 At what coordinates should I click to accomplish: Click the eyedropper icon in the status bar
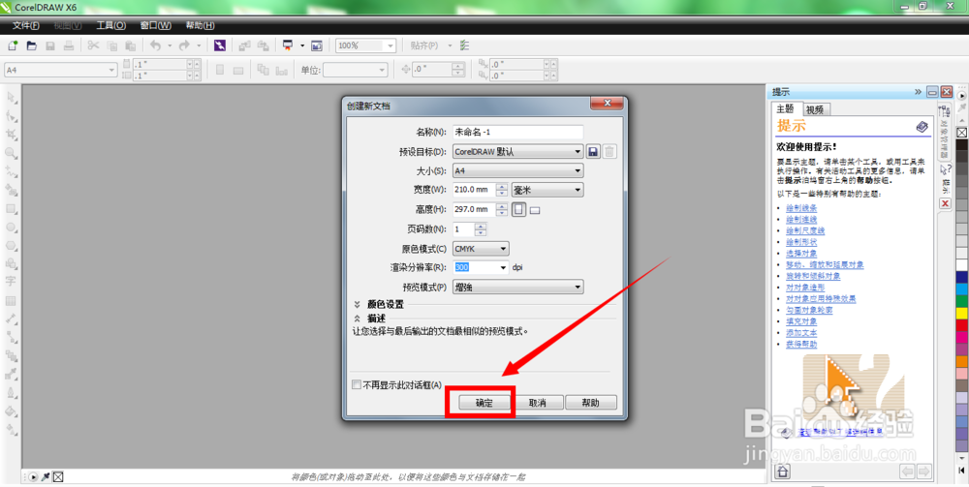(46, 476)
